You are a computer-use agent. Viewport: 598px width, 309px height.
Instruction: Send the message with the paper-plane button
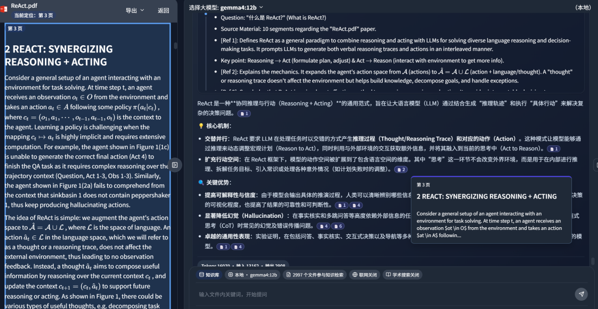click(581, 294)
